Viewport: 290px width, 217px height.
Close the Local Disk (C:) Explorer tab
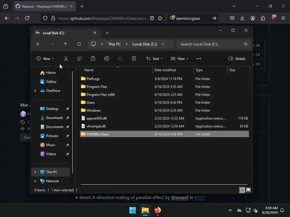click(x=95, y=33)
